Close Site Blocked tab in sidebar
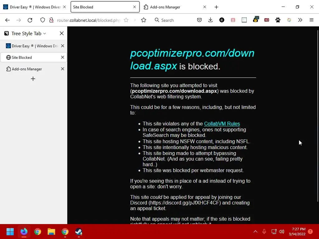The image size is (319, 239). click(x=63, y=58)
